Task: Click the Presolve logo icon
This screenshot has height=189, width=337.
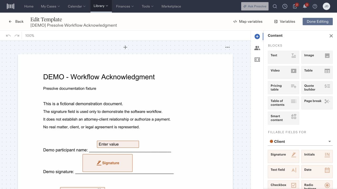Action: [x=11, y=6]
